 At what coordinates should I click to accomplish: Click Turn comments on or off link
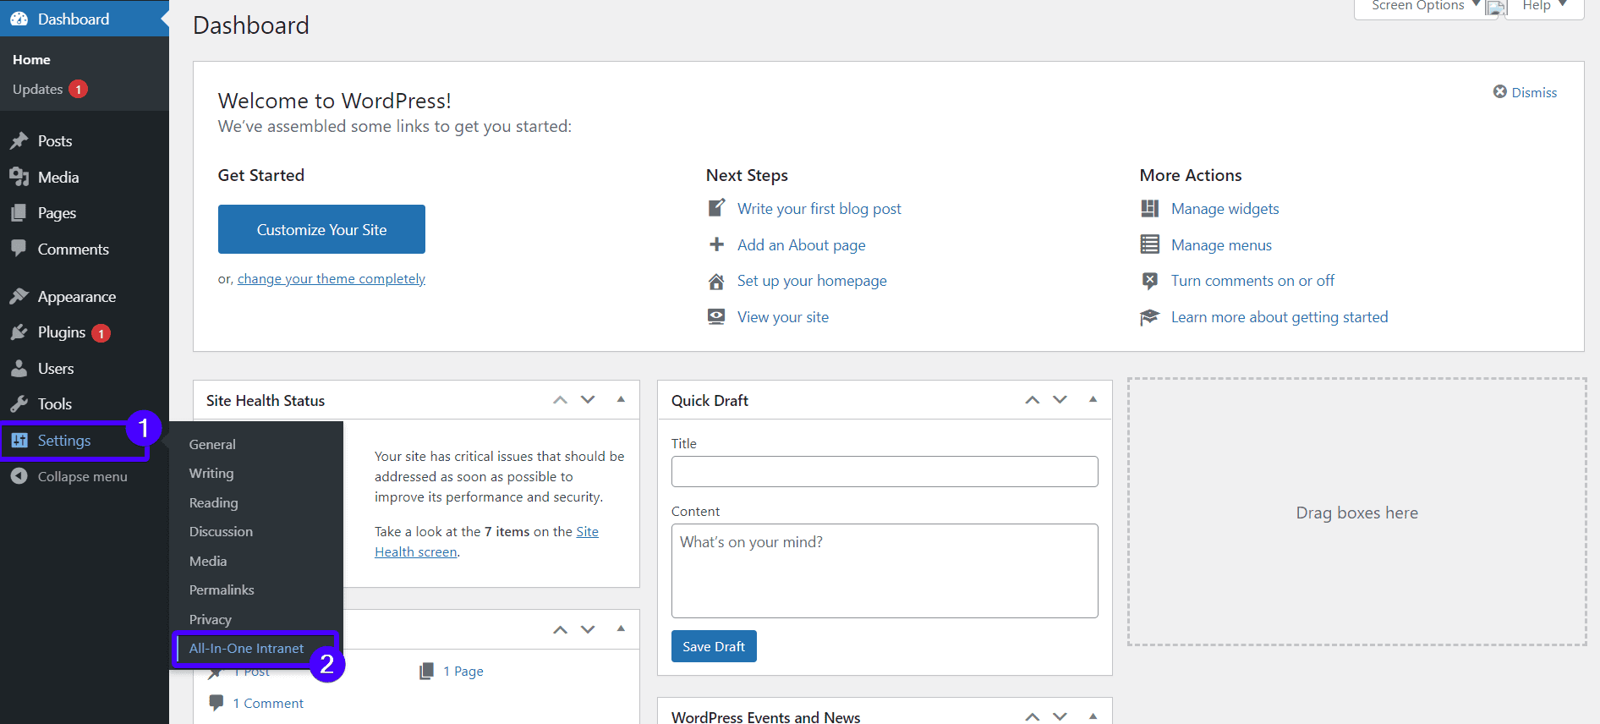[1252, 281]
